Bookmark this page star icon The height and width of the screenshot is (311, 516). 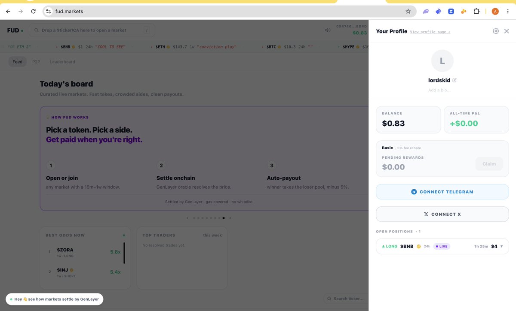pyautogui.click(x=408, y=12)
